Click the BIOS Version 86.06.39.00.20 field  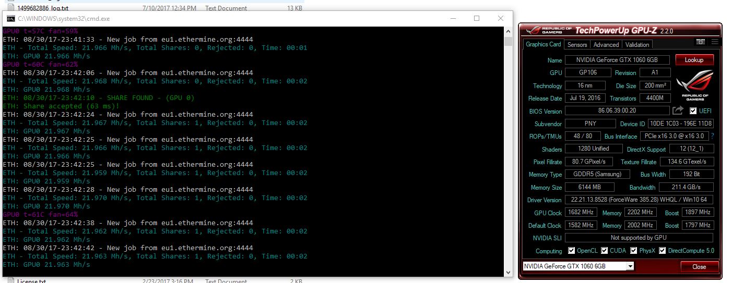617,110
